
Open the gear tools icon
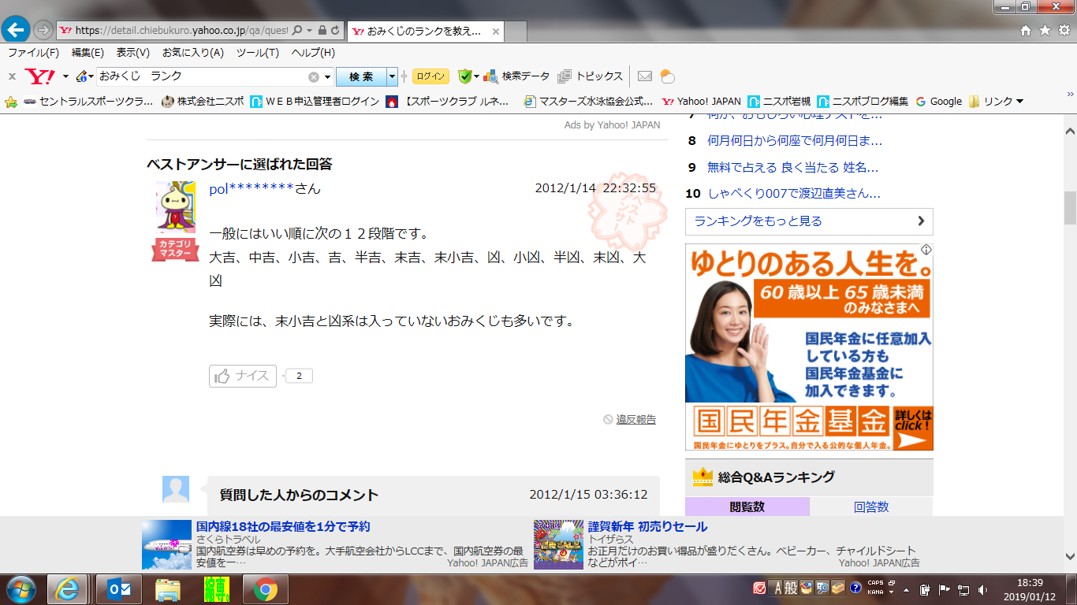(1064, 31)
